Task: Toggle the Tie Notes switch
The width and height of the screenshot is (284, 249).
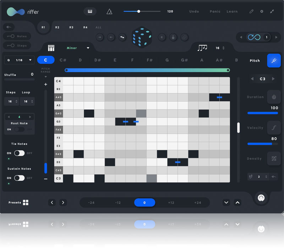Action: tap(19, 153)
